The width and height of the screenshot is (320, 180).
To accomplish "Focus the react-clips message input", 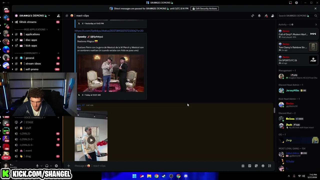I will [x=155, y=166].
